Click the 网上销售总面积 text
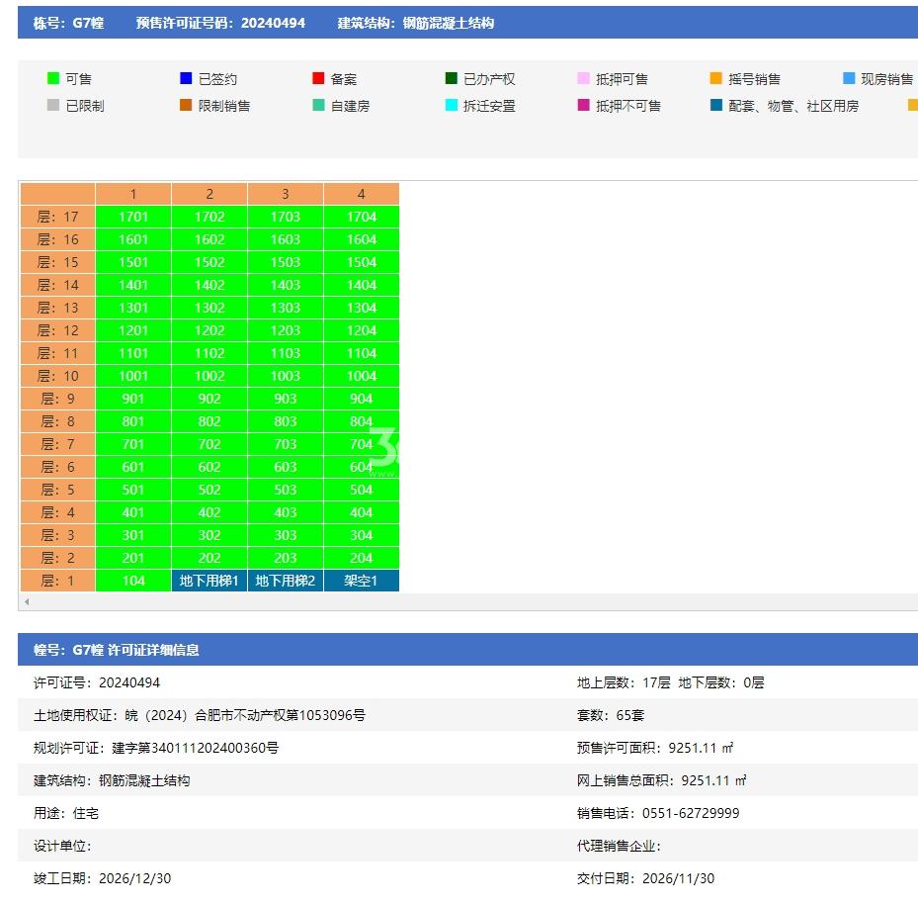Image resolution: width=918 pixels, height=905 pixels. coord(661,780)
